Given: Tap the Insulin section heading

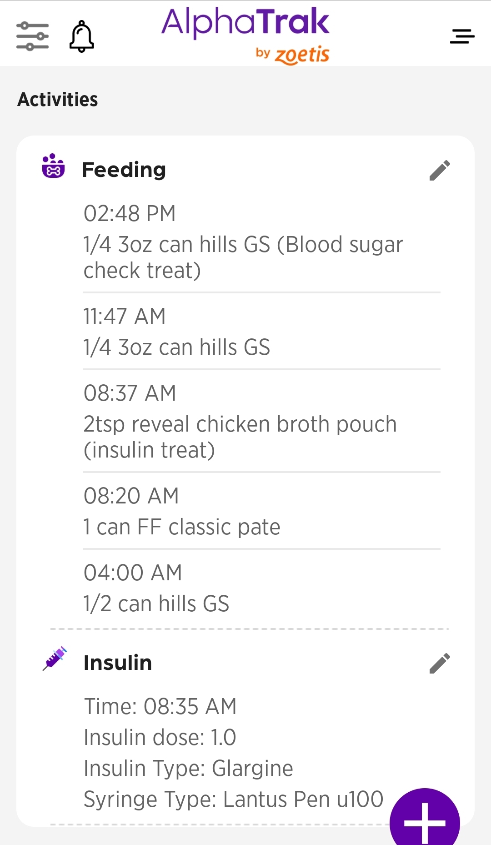Looking at the screenshot, I should pos(118,663).
